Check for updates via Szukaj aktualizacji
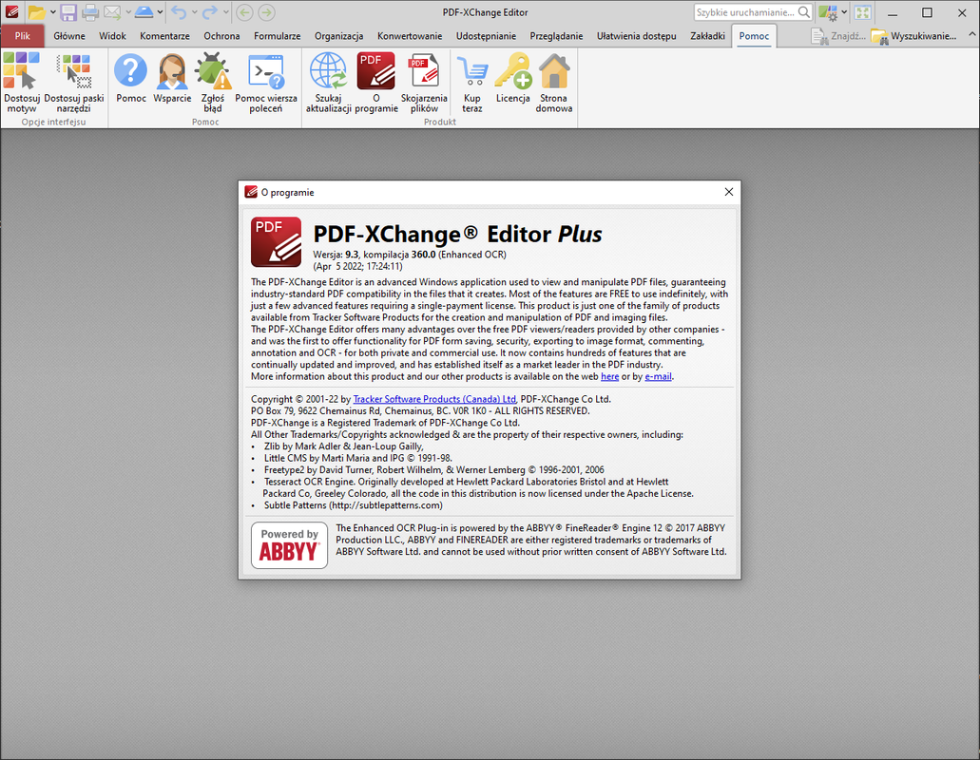The width and height of the screenshot is (980, 760). click(328, 83)
